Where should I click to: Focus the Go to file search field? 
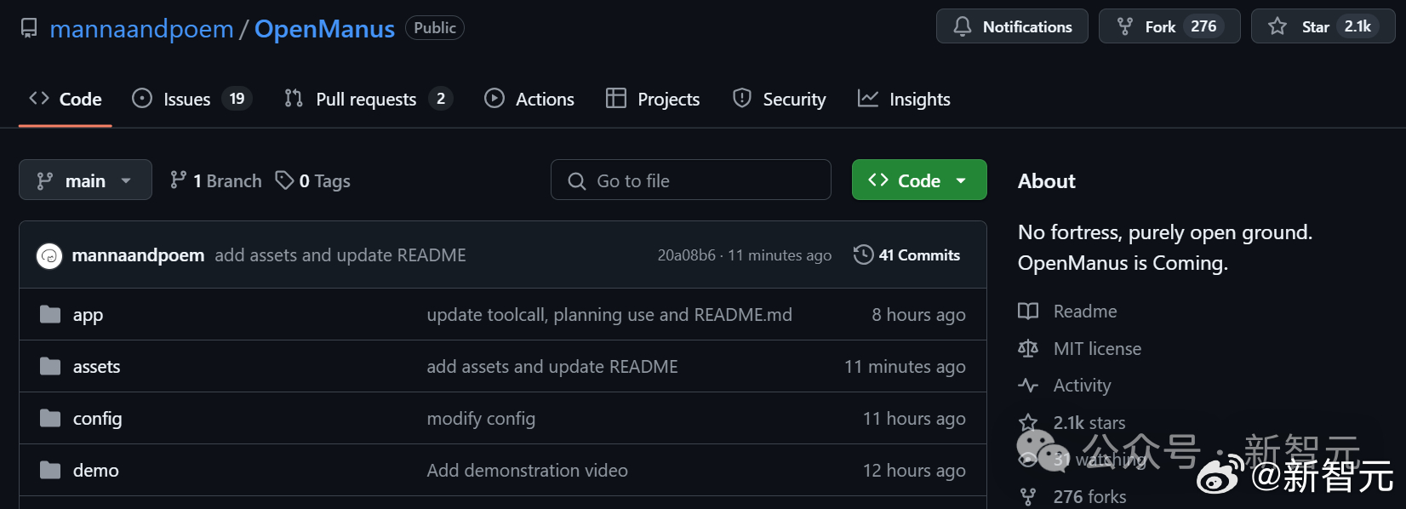pyautogui.click(x=691, y=180)
